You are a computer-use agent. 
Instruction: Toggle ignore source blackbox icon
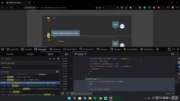tap(63, 94)
